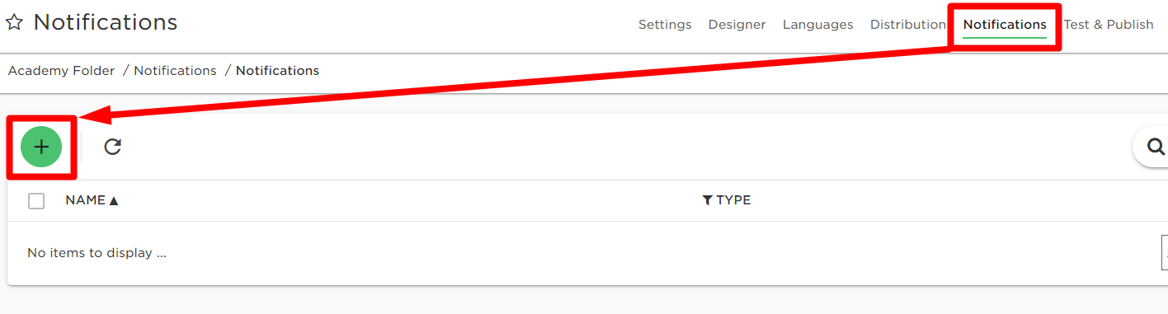Click the favorite star beside Notifications title
The image size is (1168, 314).
tap(14, 23)
